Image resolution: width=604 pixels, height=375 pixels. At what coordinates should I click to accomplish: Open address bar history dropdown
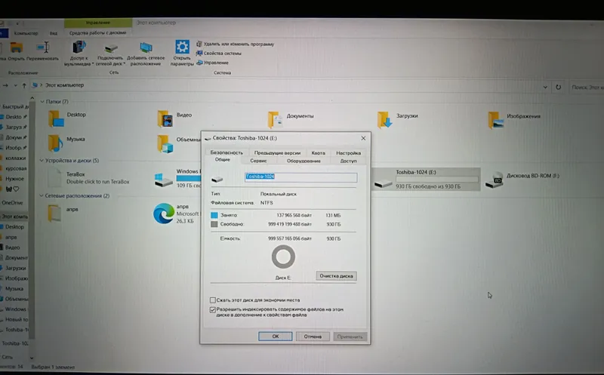[x=545, y=88]
